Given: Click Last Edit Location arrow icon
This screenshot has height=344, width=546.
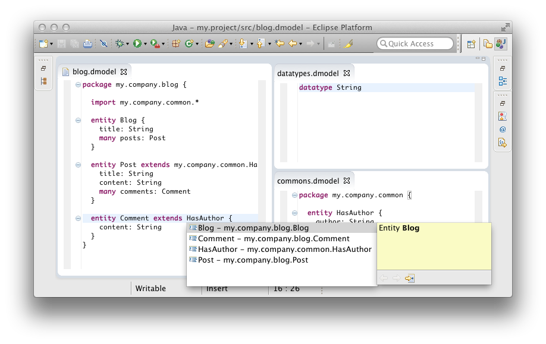Looking at the screenshot, I should tap(280, 43).
